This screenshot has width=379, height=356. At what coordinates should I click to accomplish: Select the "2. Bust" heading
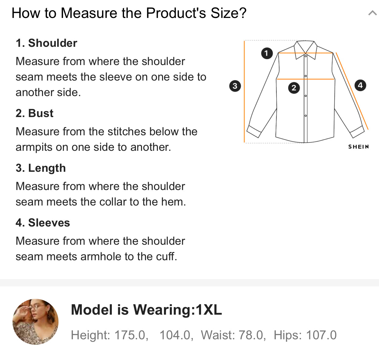[x=34, y=113]
